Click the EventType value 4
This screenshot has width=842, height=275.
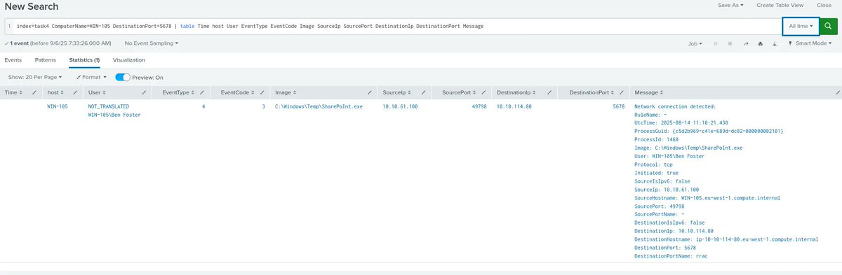pos(203,106)
